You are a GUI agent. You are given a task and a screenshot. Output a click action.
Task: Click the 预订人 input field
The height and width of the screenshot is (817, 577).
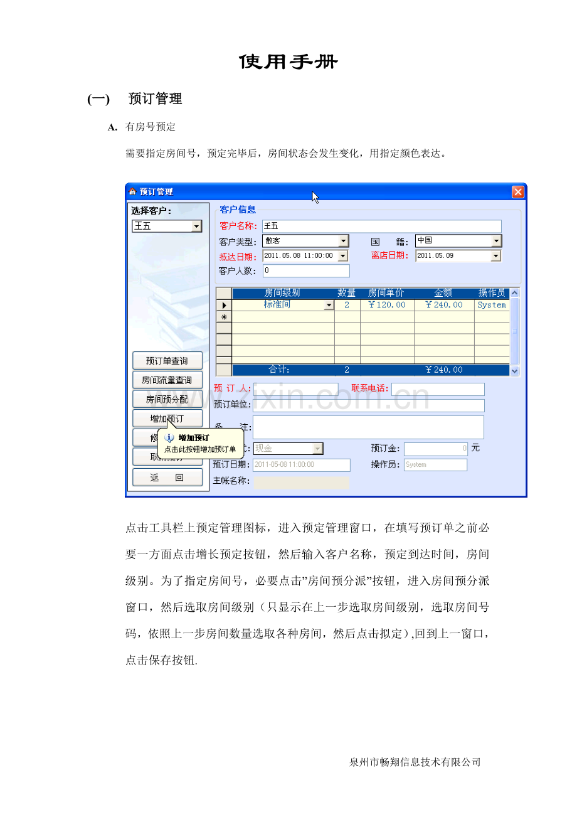tap(295, 389)
